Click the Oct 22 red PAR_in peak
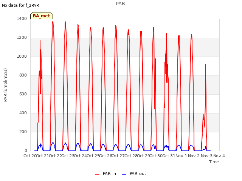Image resolution: width=242 pixels, height=181 pixels. [x=53, y=21]
